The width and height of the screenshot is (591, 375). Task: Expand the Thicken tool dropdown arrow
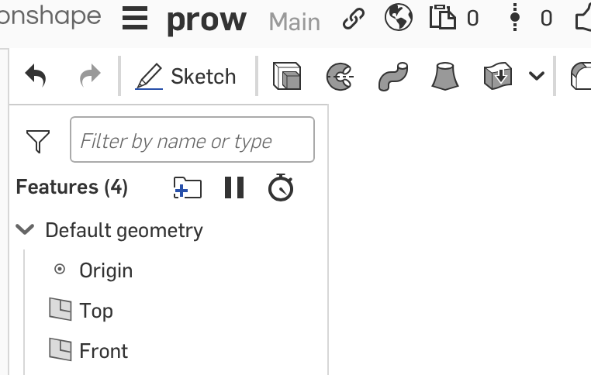536,76
